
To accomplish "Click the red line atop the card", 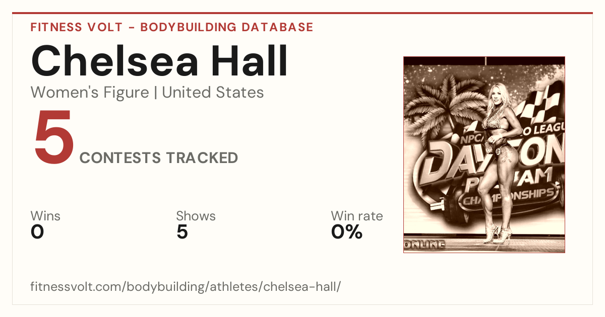I will (302, 13).
